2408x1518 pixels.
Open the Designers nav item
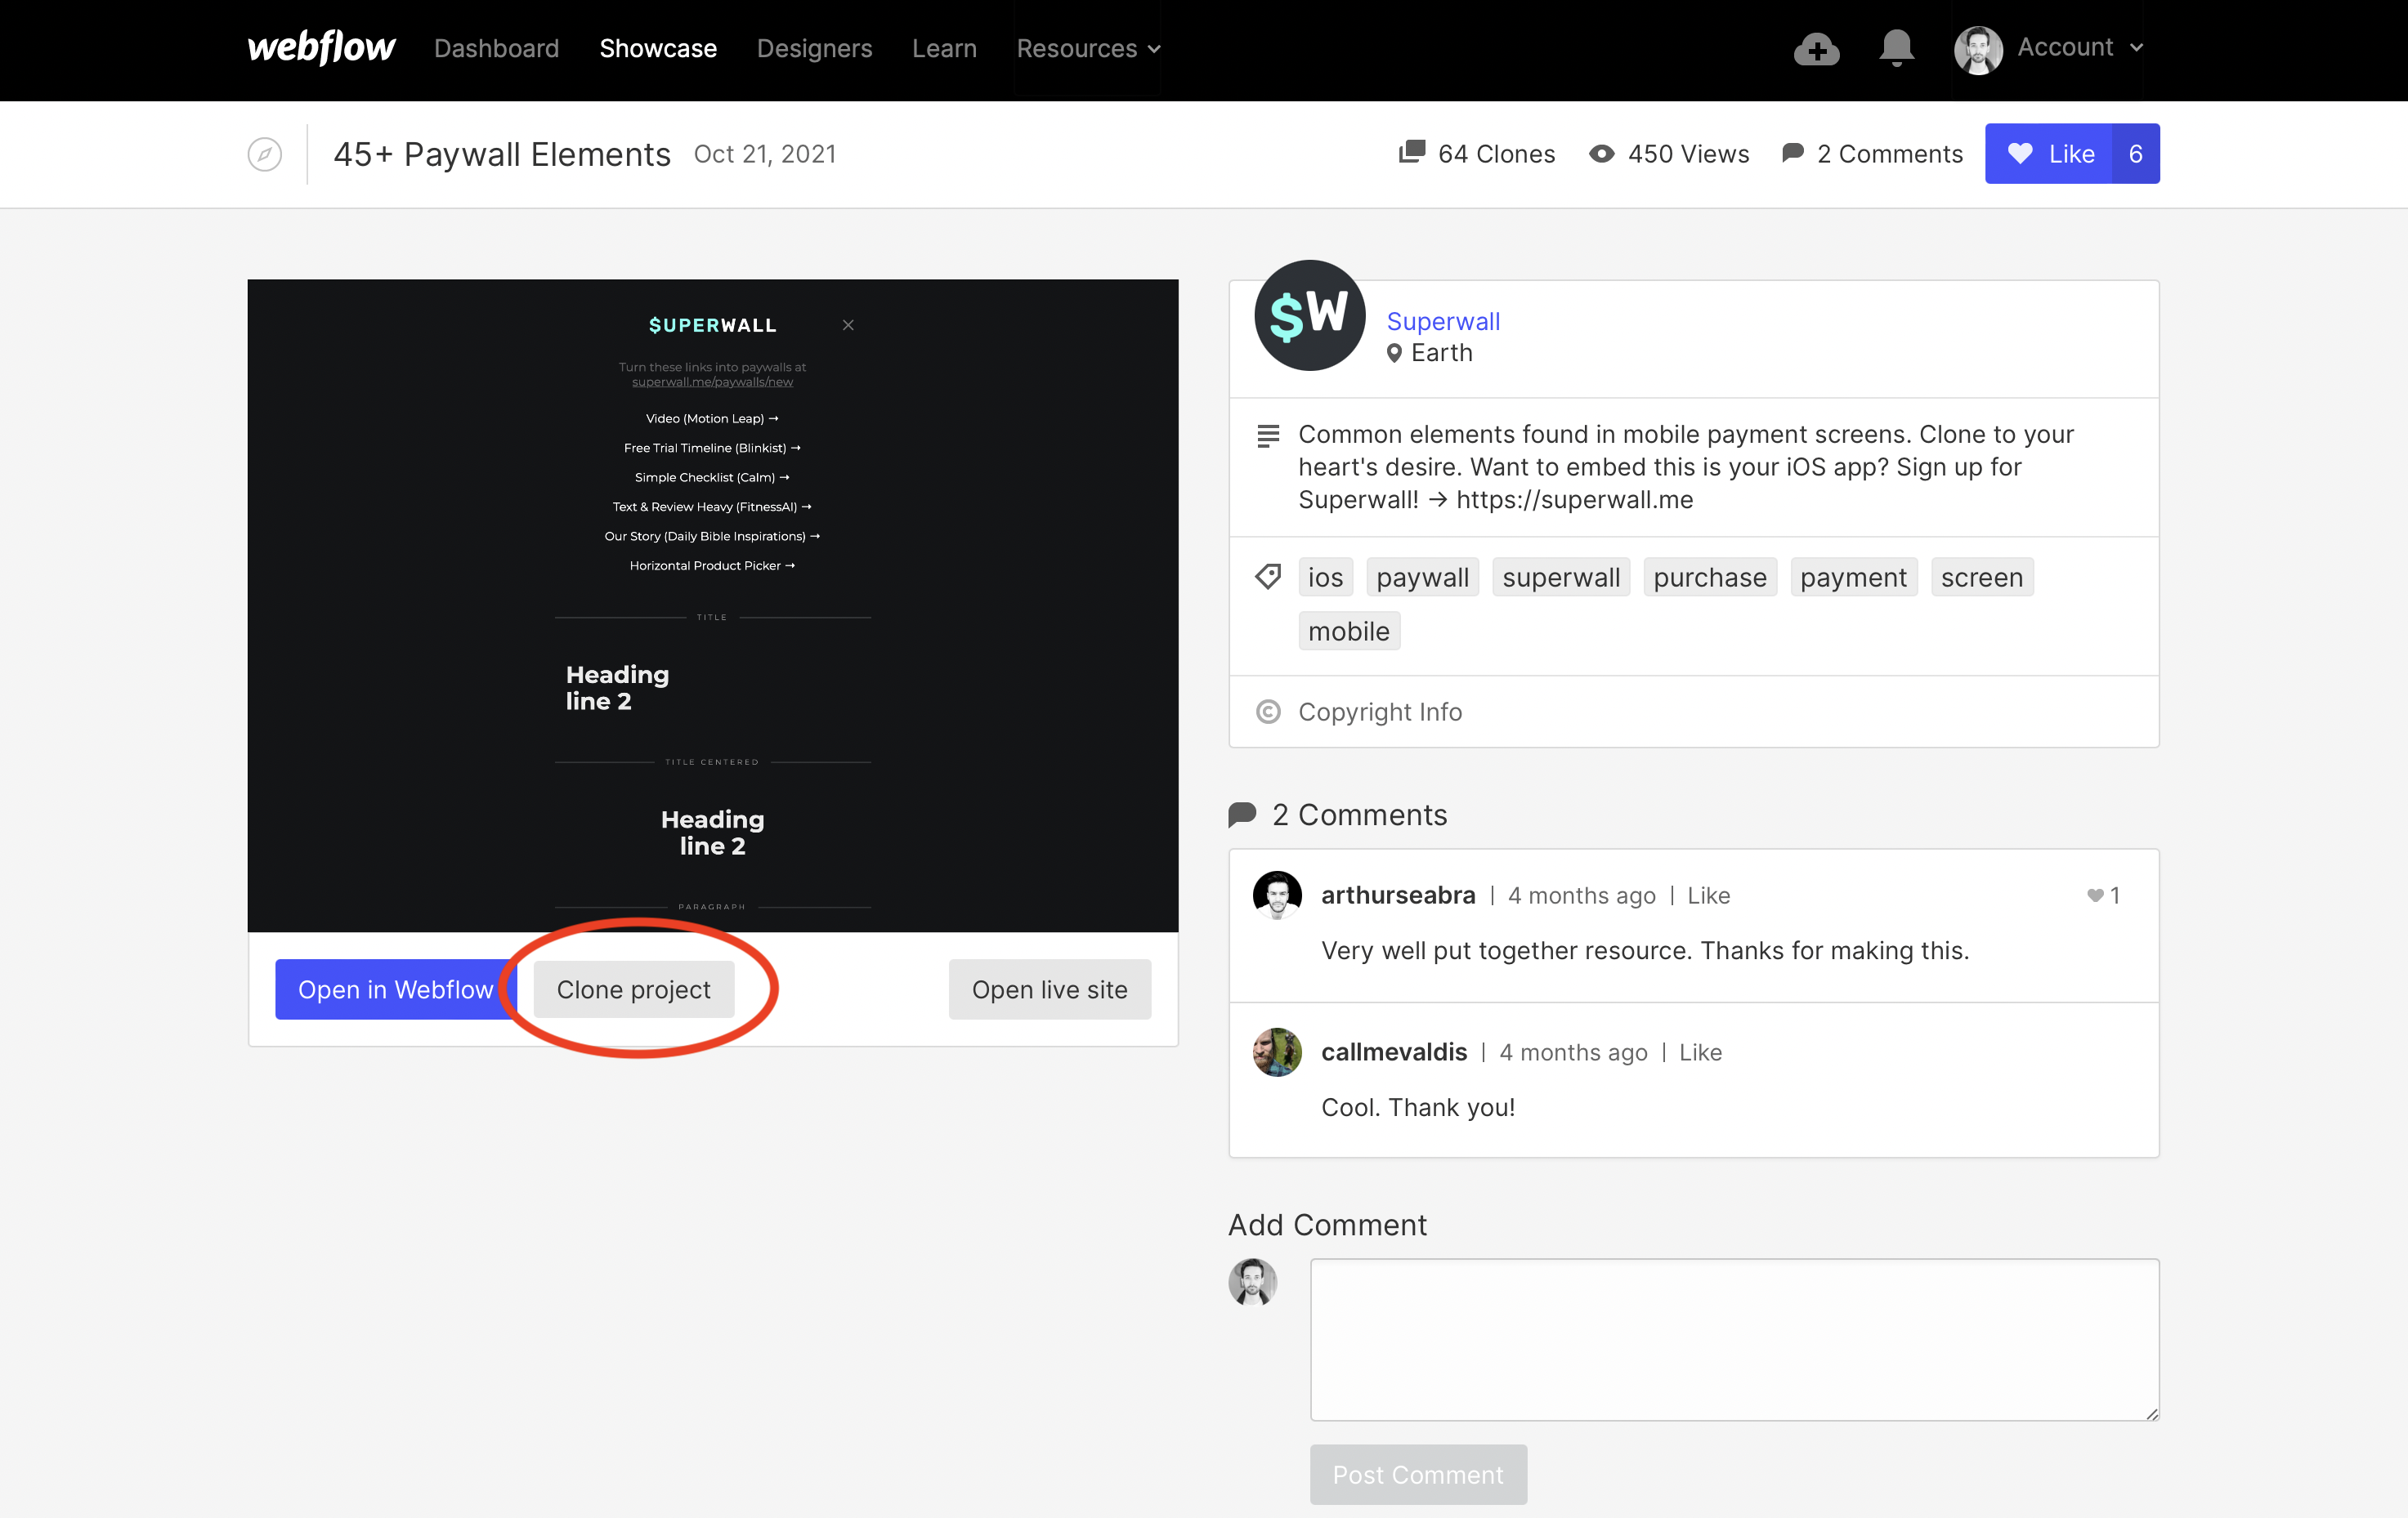tap(814, 48)
